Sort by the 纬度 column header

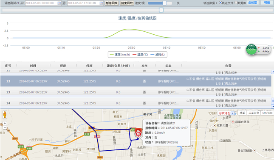89,66
